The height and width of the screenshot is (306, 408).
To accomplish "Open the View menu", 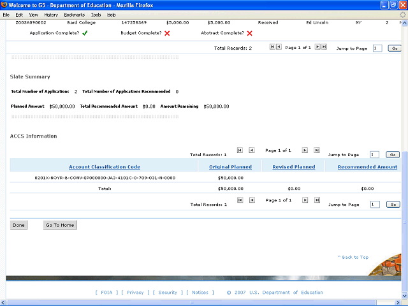I will (x=34, y=15).
